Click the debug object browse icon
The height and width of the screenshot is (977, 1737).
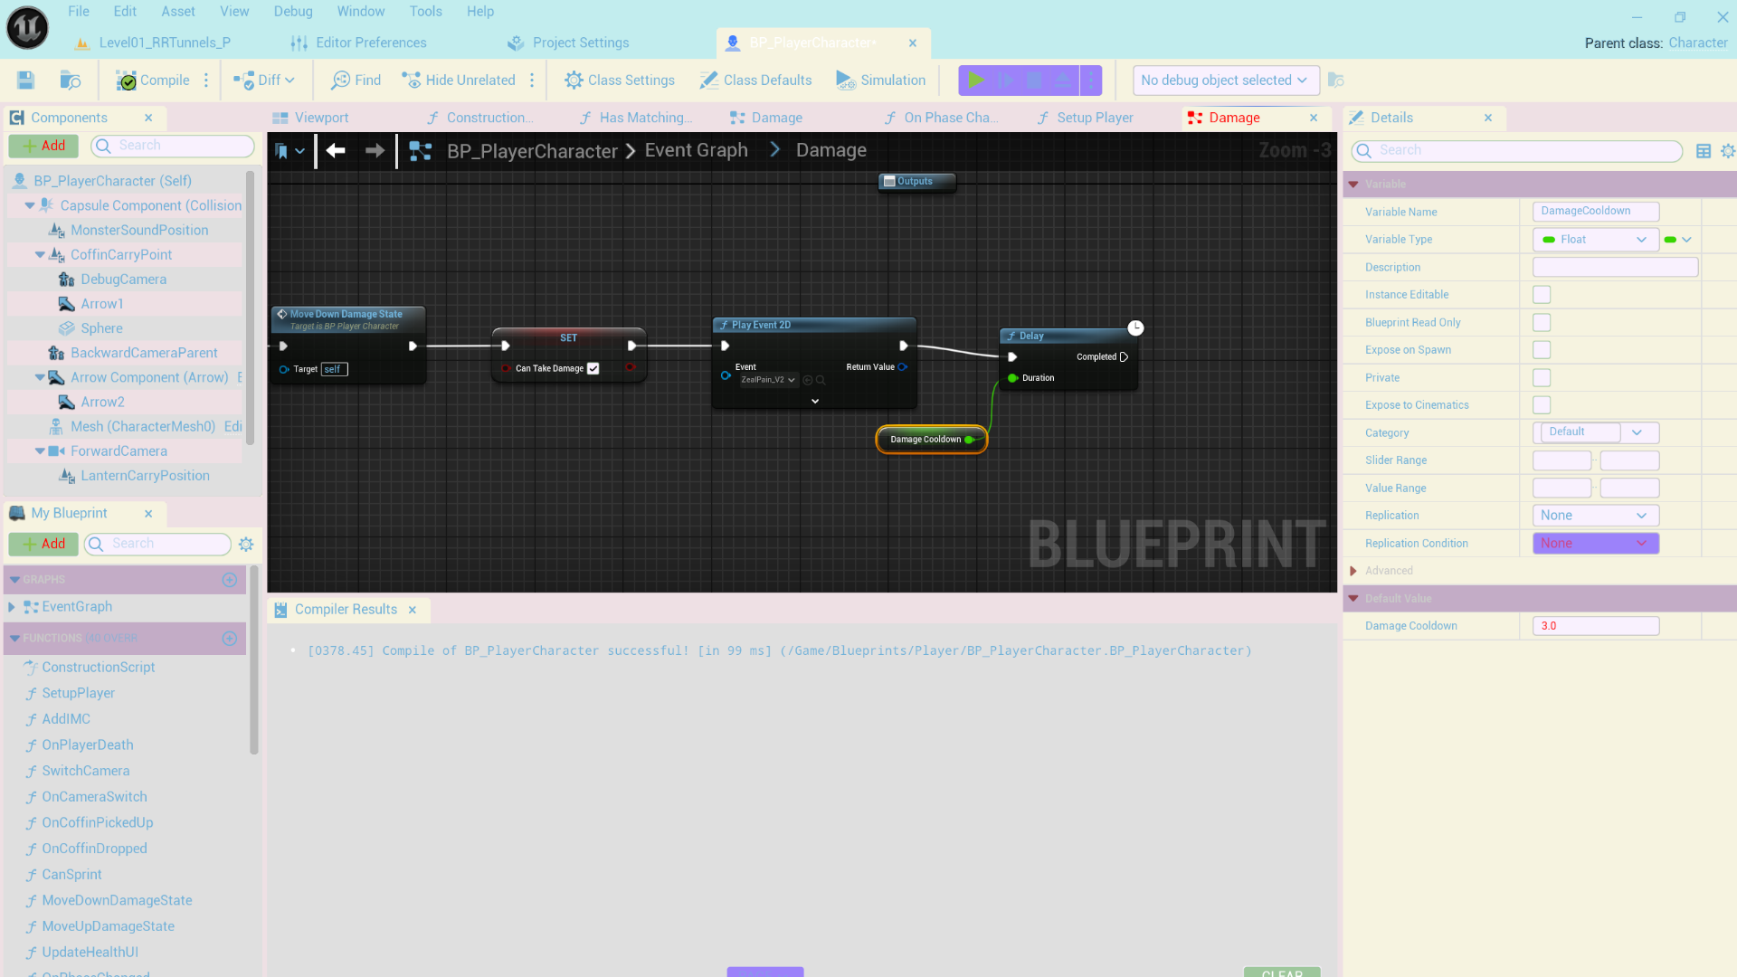pos(1336,81)
